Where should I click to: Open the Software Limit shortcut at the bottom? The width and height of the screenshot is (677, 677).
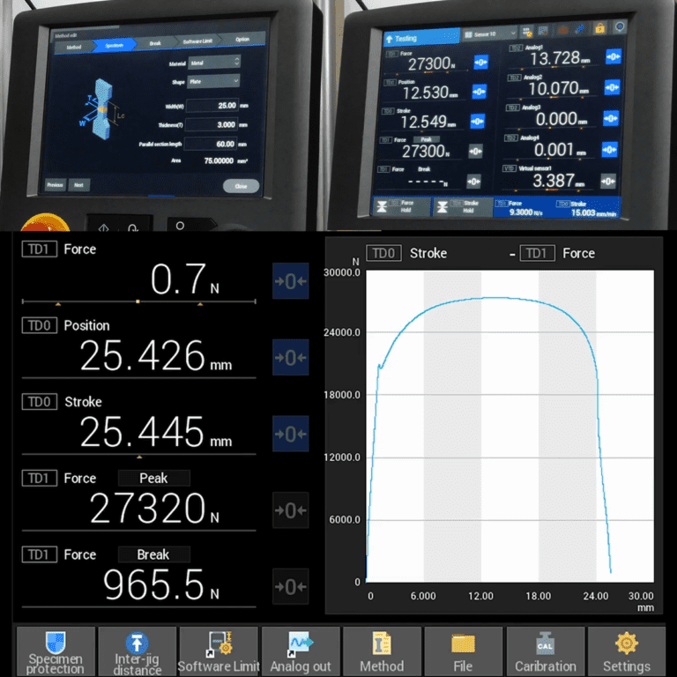219,651
